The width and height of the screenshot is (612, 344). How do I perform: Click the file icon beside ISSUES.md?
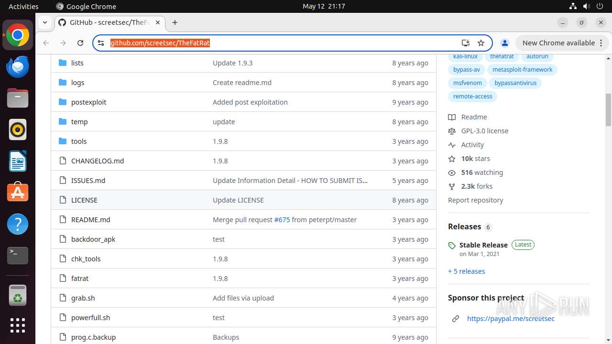[62, 180]
